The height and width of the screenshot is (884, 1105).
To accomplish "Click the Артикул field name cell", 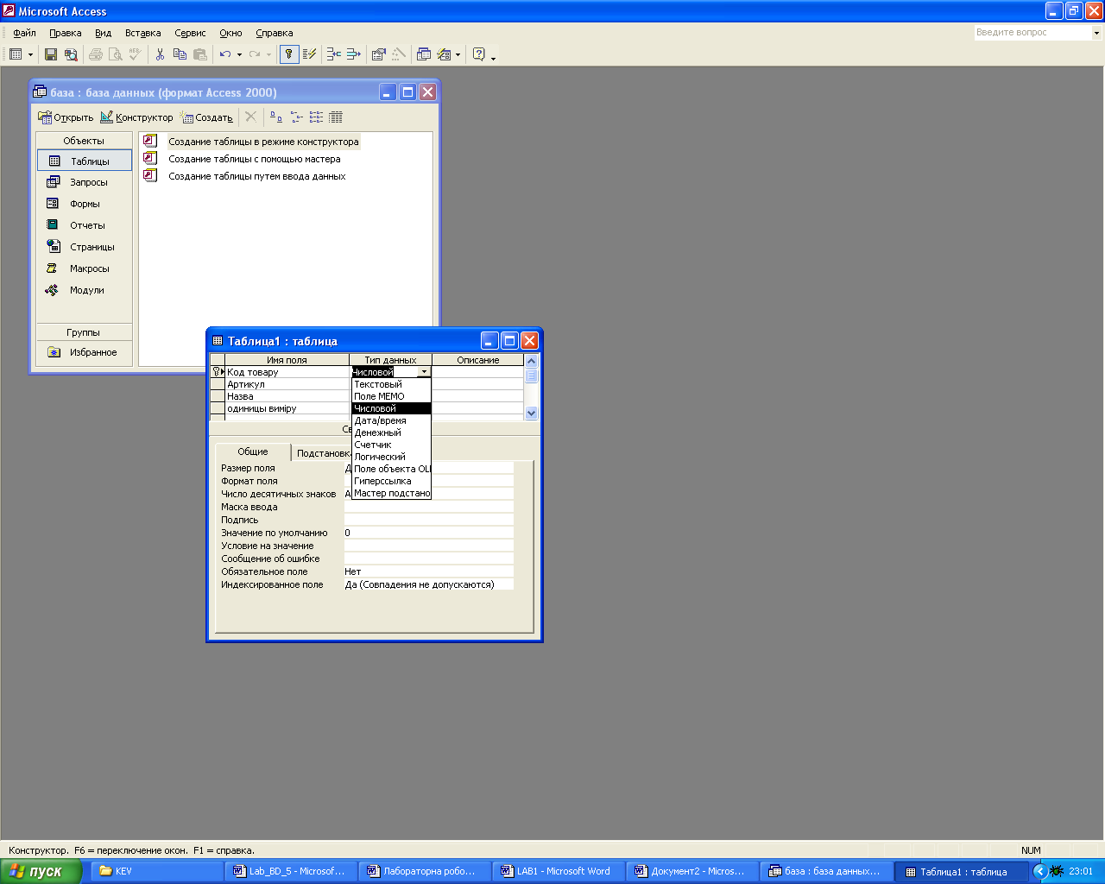I will [x=287, y=384].
